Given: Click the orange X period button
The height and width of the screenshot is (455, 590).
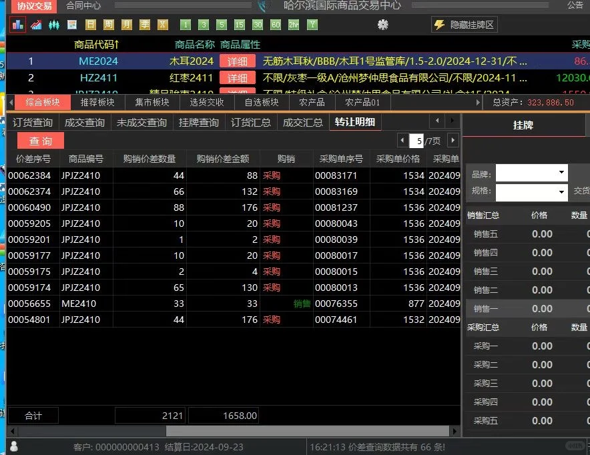Looking at the screenshot, I should tap(163, 25).
